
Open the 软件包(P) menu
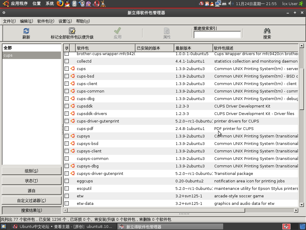(46, 21)
